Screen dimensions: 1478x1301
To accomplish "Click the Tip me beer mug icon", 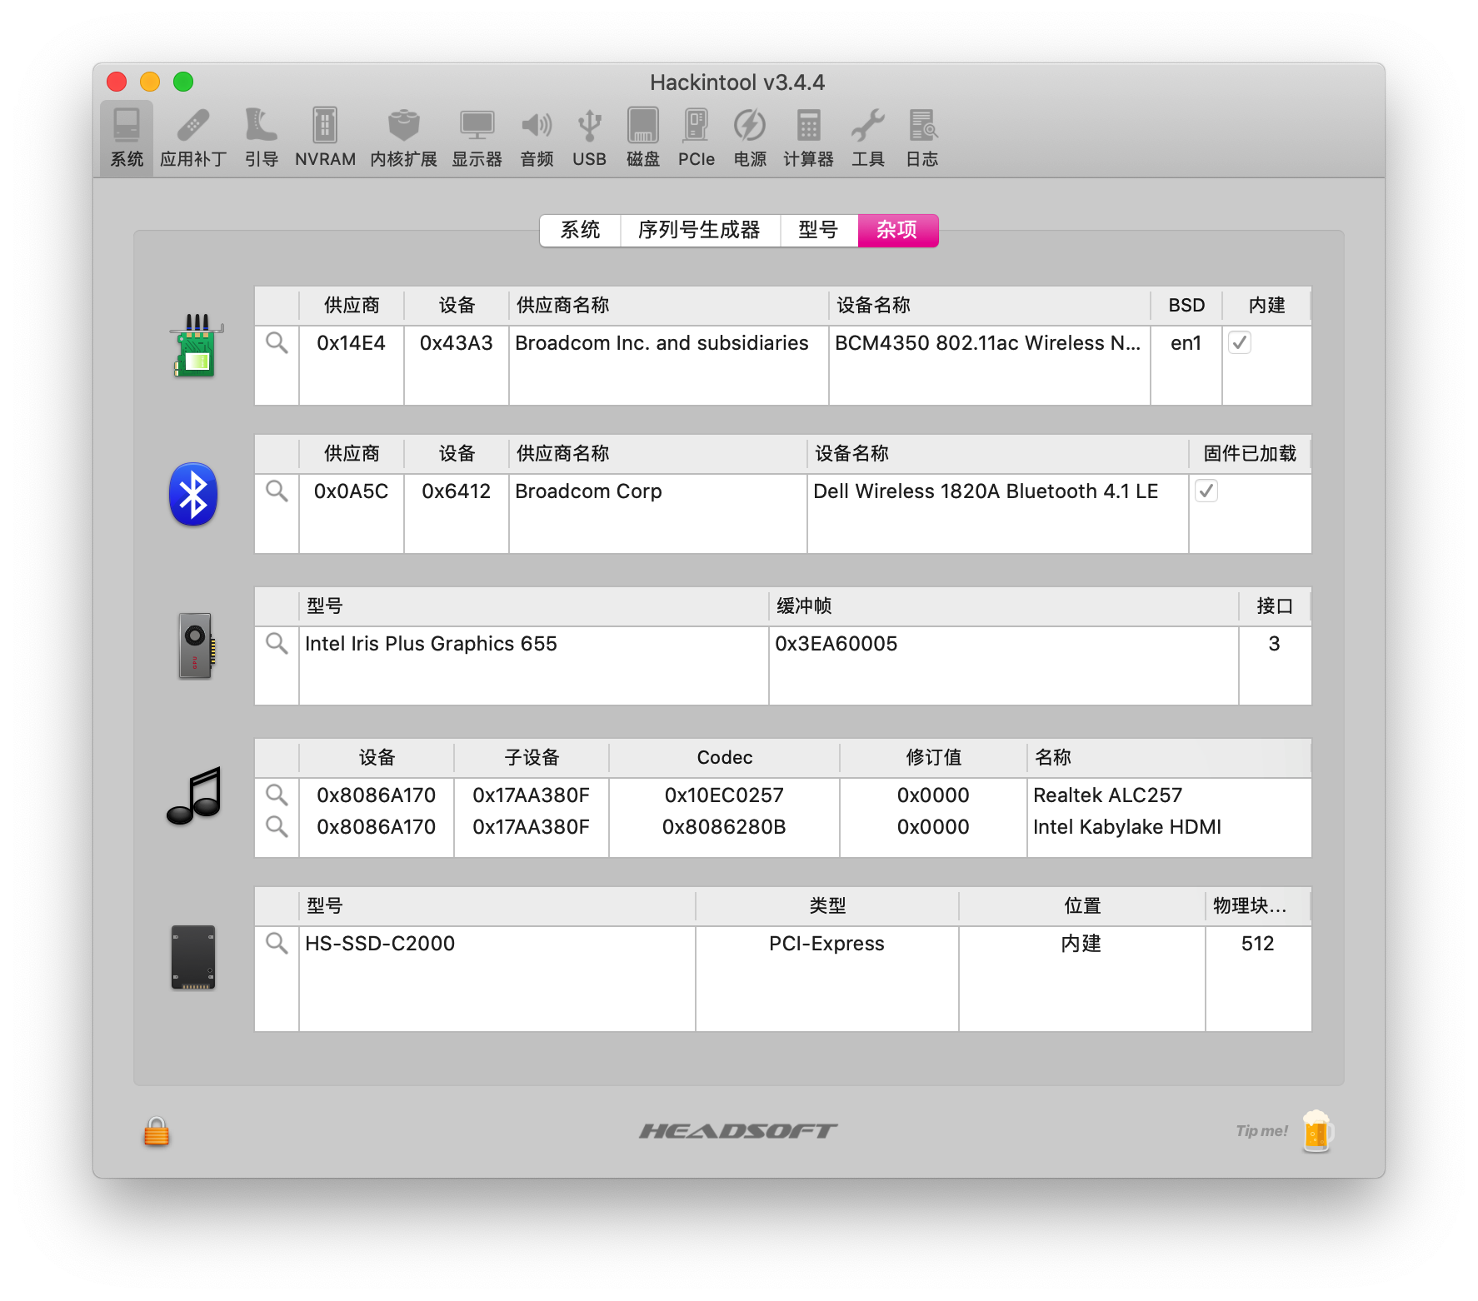I will click(x=1317, y=1131).
